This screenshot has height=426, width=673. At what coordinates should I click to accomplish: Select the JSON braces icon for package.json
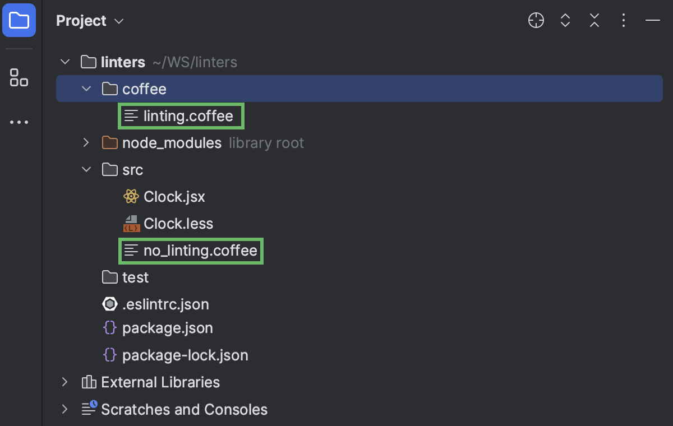coord(109,328)
